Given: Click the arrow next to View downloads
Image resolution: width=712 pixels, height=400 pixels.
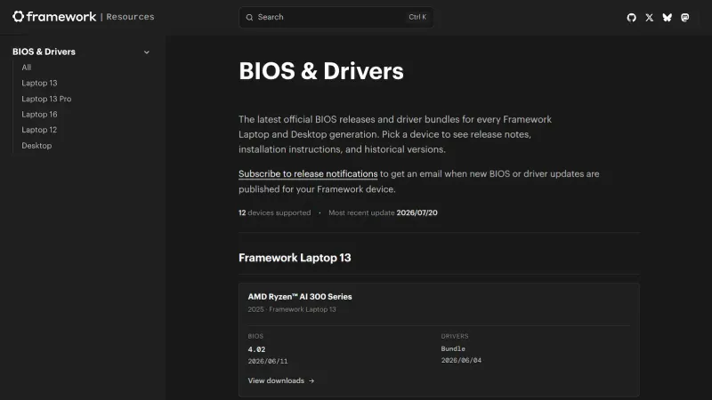Looking at the screenshot, I should [311, 381].
